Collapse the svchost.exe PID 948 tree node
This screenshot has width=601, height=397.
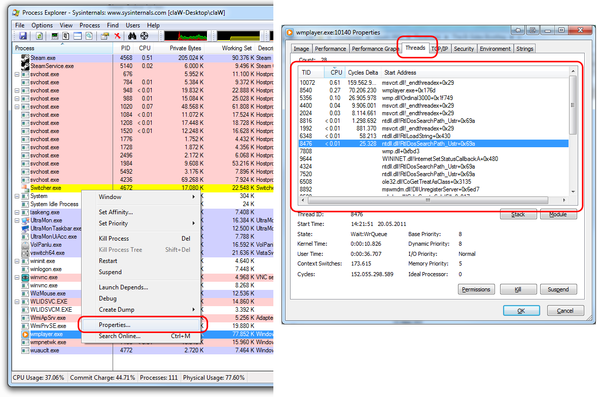(17, 90)
